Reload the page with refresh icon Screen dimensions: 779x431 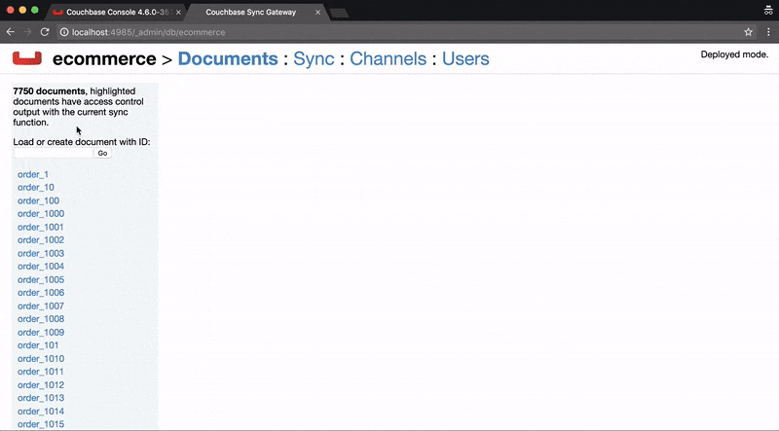tap(45, 32)
